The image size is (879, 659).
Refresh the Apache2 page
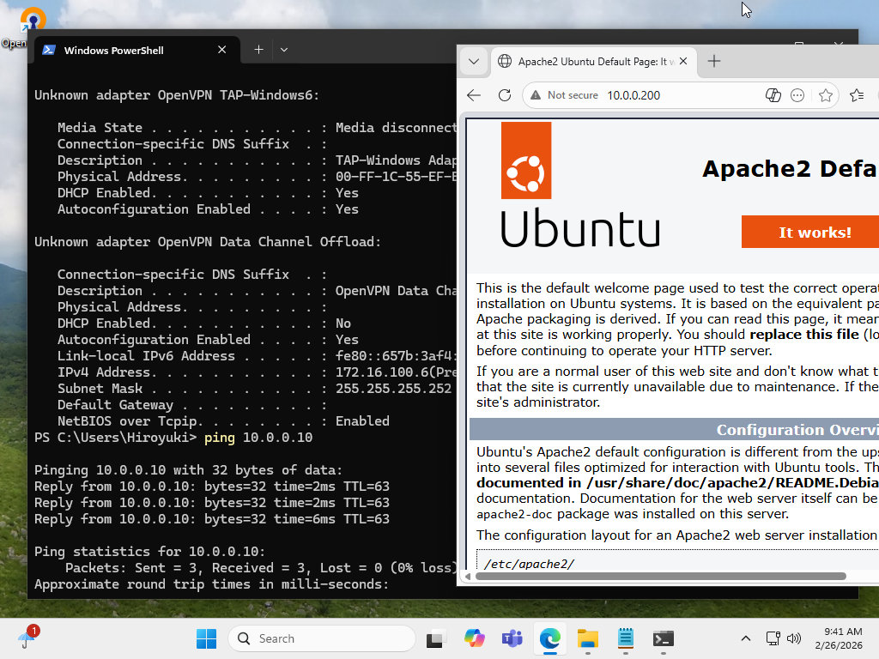tap(505, 95)
